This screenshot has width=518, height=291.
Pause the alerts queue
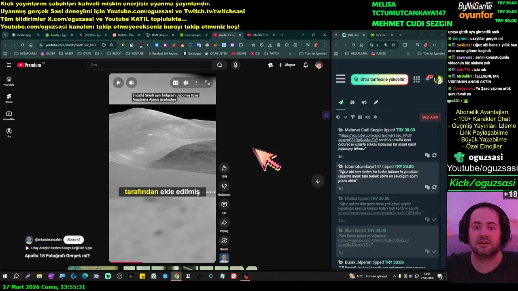(360, 117)
